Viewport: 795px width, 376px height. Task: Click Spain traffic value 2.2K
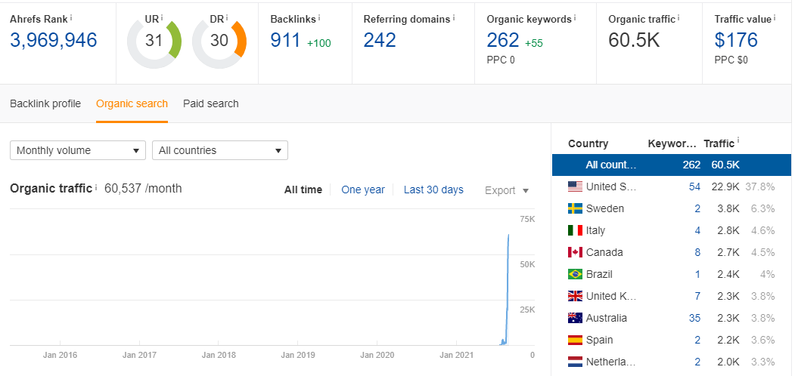729,340
